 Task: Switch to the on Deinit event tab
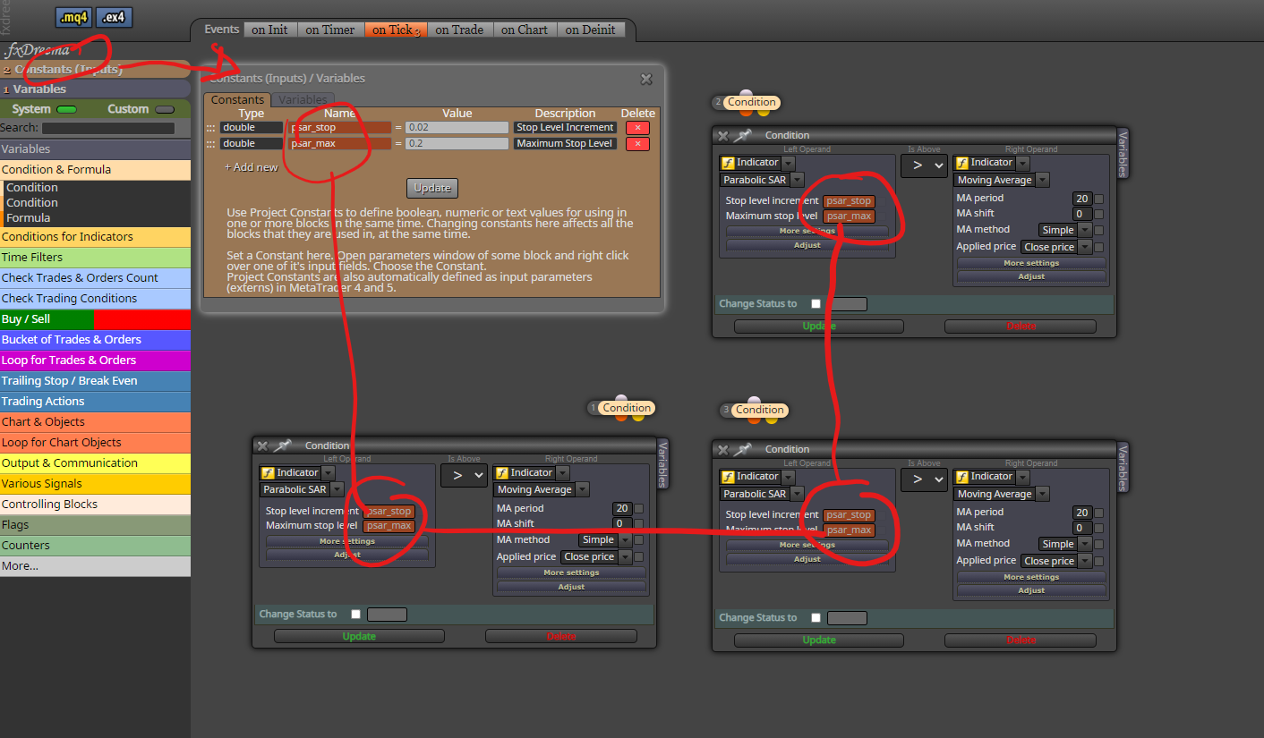589,30
